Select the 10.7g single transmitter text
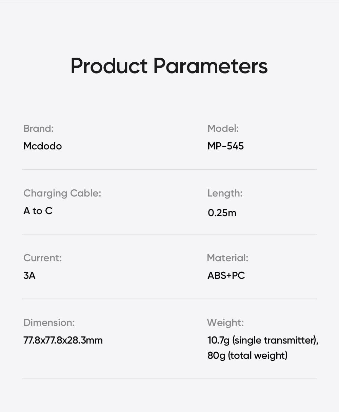Screen dimensions: 339x412 (x=263, y=340)
